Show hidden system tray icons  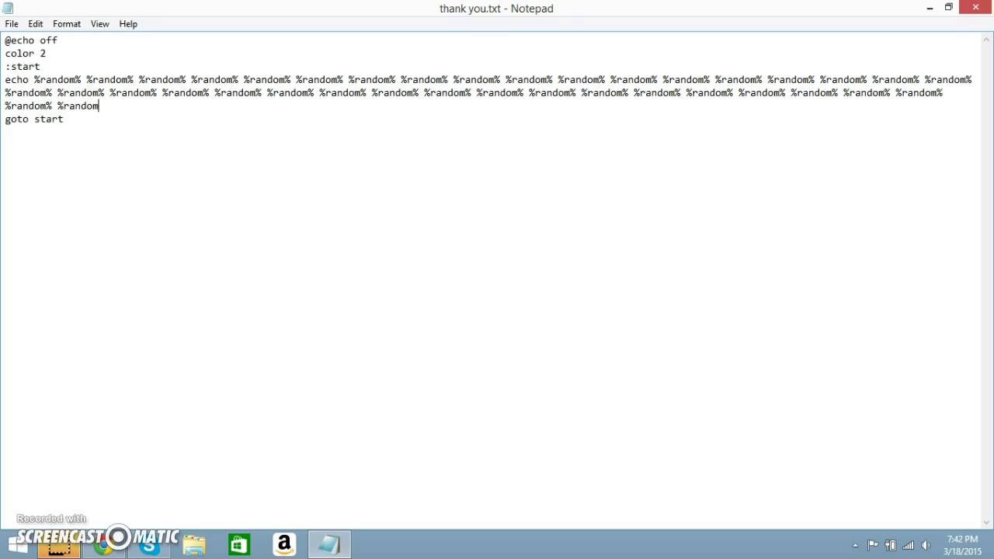(855, 546)
